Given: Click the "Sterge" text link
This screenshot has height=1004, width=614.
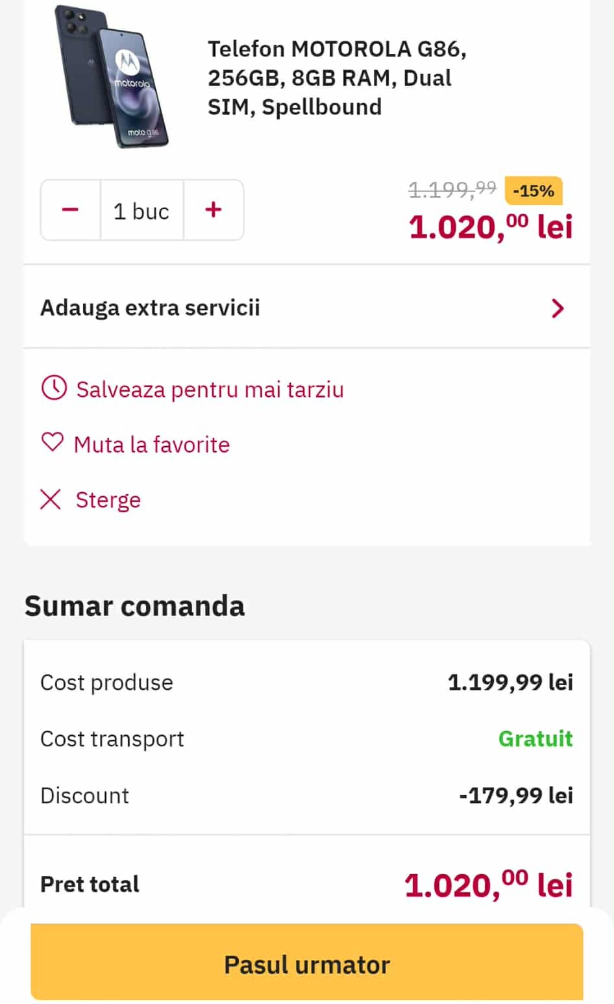Looking at the screenshot, I should 108,500.
